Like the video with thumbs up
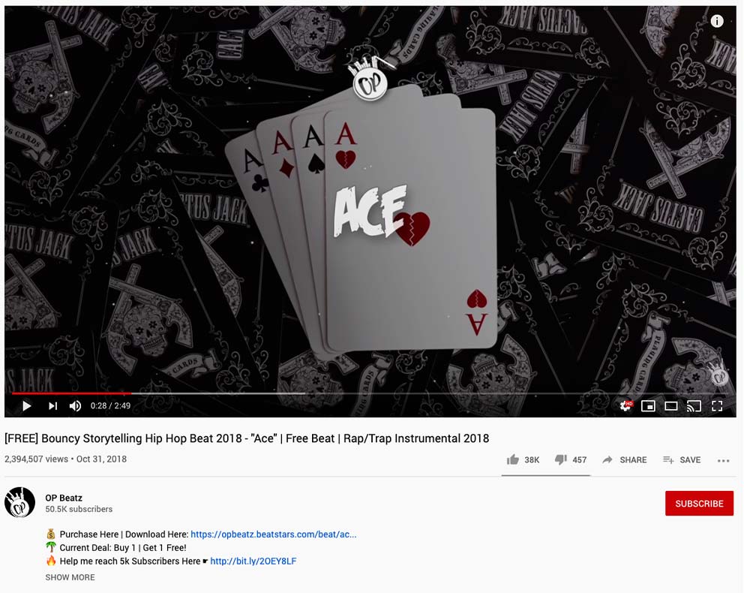 coord(523,459)
